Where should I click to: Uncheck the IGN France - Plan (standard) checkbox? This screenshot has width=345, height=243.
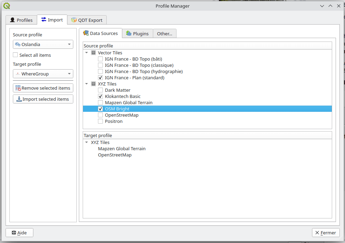point(100,78)
